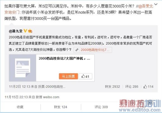Open the @吾爱北京地安门 user mention link
This screenshot has width=162, height=113.
(146, 6)
